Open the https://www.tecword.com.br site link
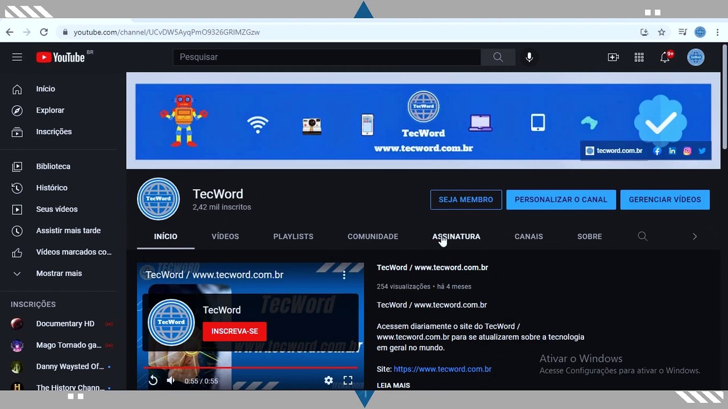 coord(442,369)
